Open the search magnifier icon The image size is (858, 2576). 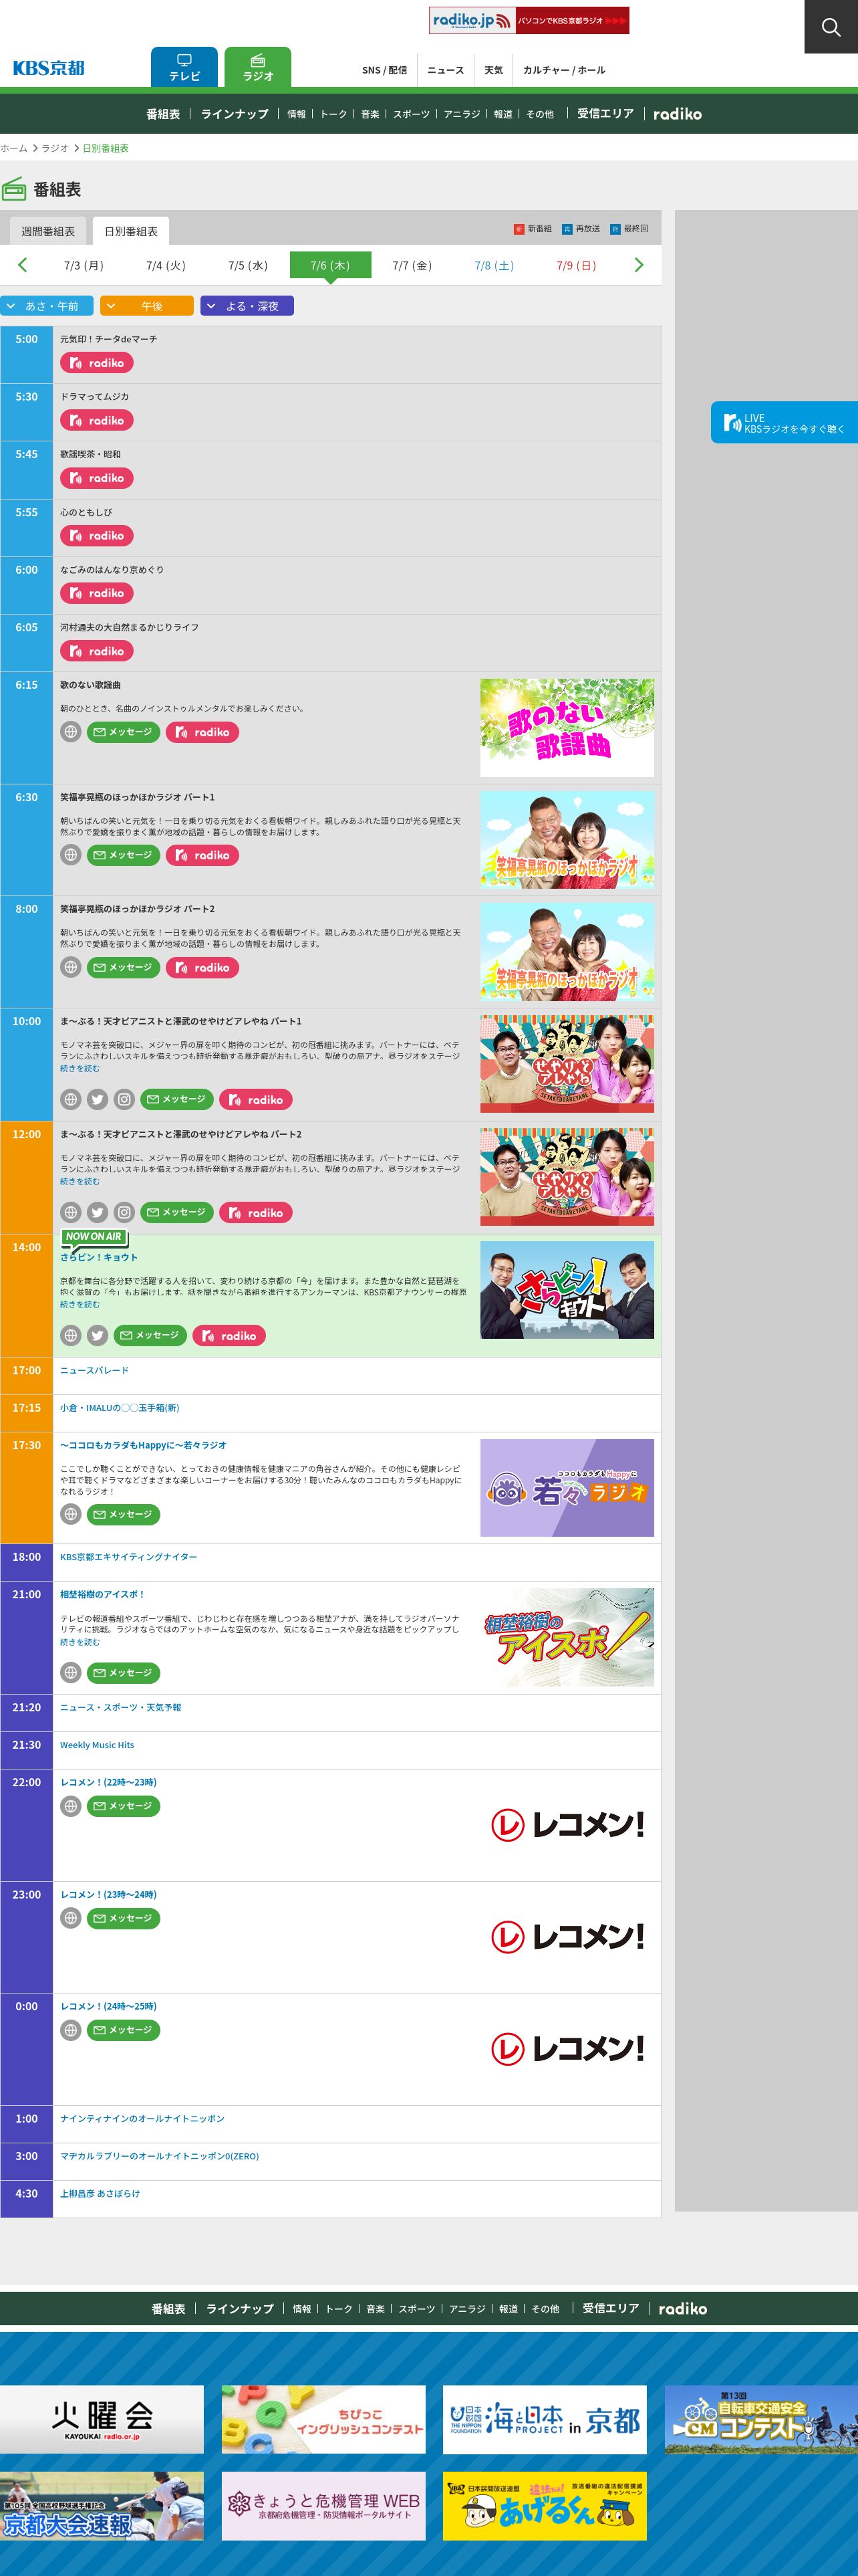[831, 27]
